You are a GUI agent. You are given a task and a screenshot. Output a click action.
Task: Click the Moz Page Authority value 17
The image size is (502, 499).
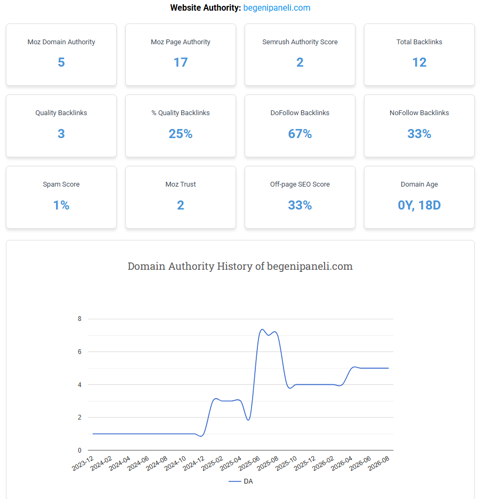(x=181, y=62)
